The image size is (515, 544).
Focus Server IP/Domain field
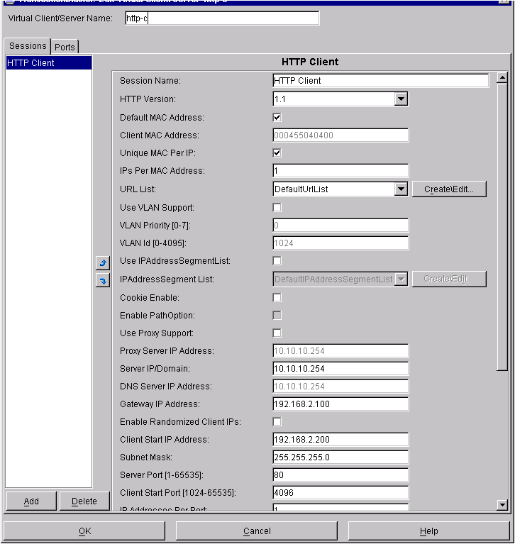[340, 368]
